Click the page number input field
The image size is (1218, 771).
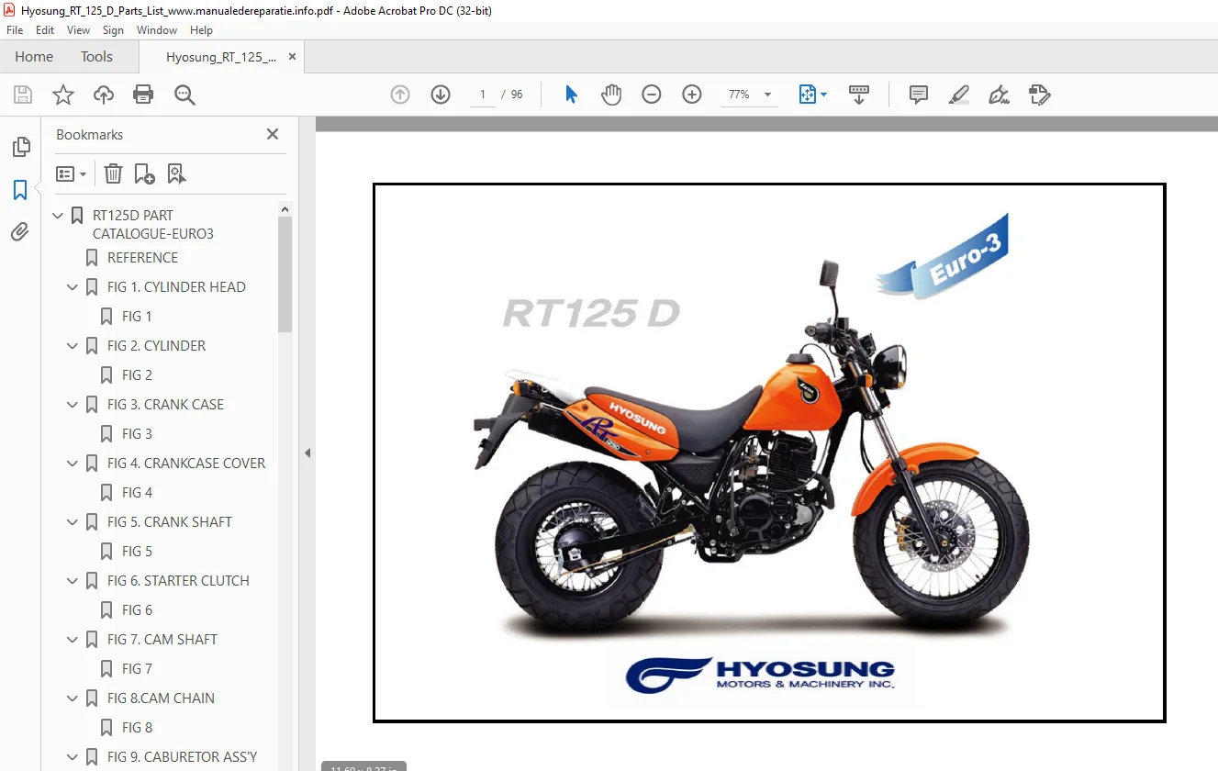(483, 95)
